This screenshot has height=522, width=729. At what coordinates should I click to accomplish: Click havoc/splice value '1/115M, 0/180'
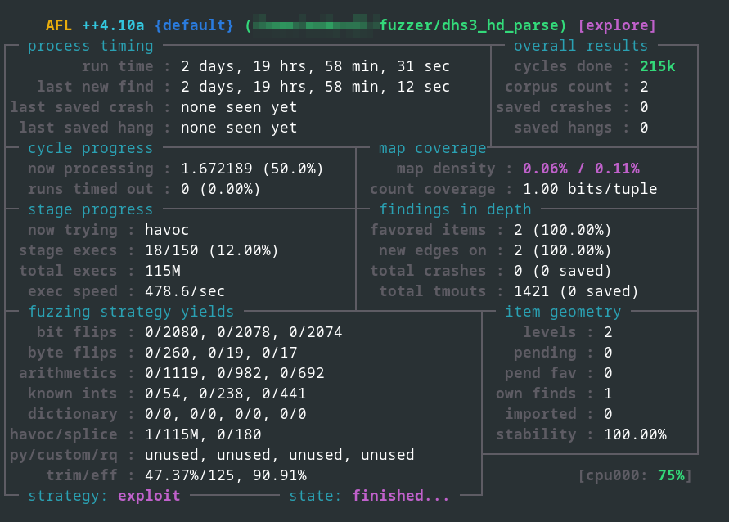click(203, 434)
